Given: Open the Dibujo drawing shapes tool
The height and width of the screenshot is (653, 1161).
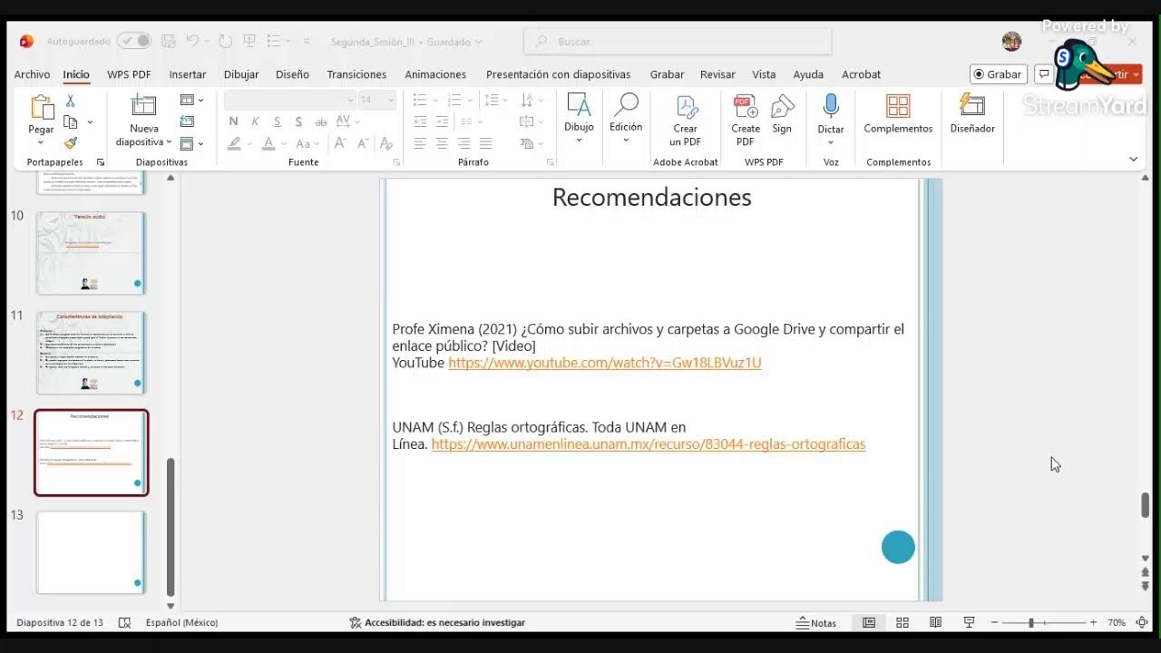Looking at the screenshot, I should click(579, 106).
